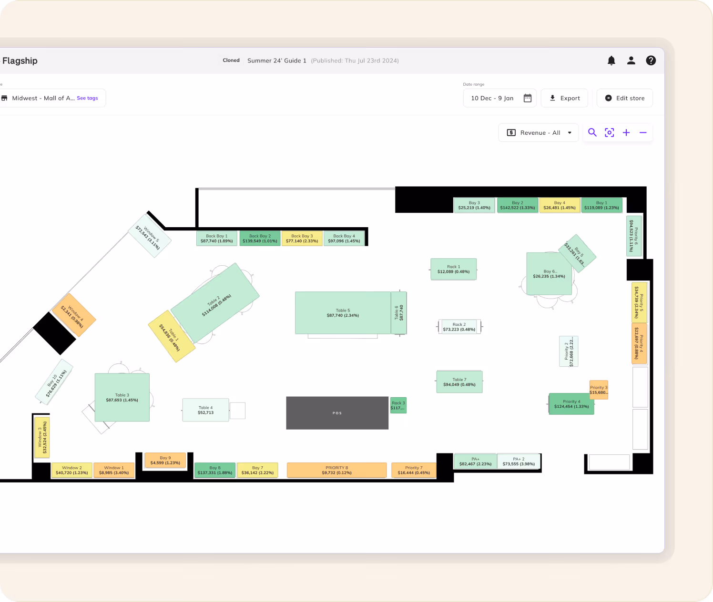Select the Bay 9 fixture $4,599

pyautogui.click(x=165, y=460)
